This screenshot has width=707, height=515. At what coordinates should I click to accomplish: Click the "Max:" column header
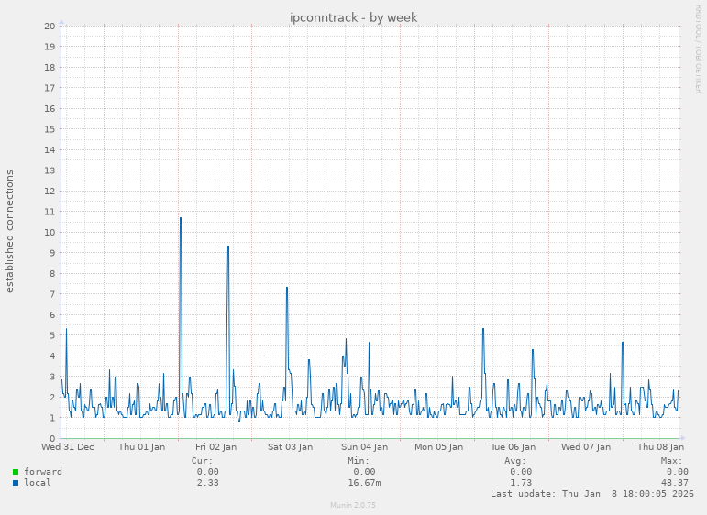coord(671,461)
